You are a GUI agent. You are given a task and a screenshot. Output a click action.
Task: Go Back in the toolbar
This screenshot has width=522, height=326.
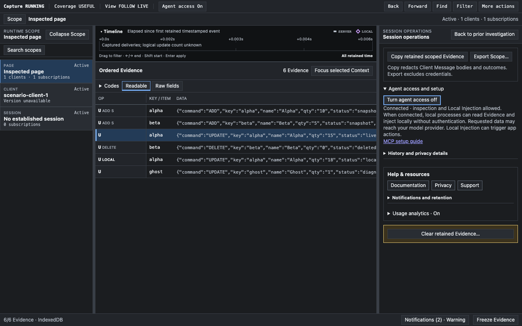tap(393, 7)
